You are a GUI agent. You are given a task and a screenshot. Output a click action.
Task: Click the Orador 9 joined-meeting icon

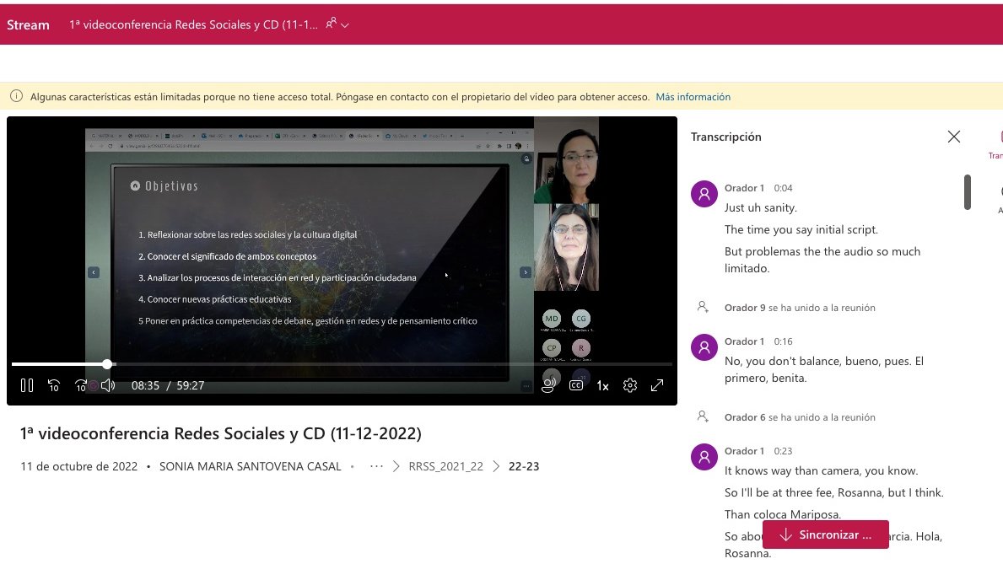pyautogui.click(x=703, y=307)
